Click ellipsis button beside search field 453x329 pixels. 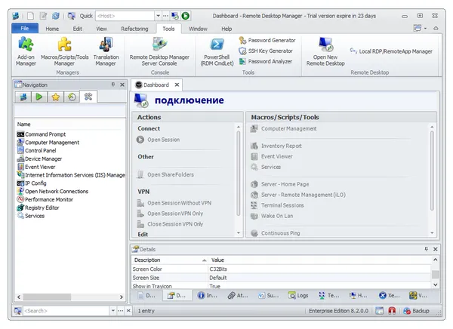(x=121, y=311)
